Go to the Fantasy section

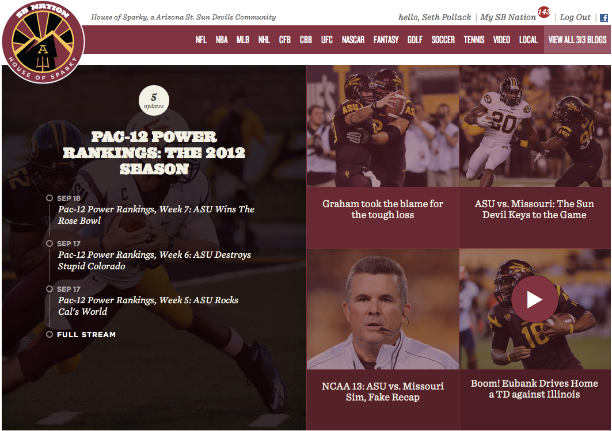[x=386, y=40]
